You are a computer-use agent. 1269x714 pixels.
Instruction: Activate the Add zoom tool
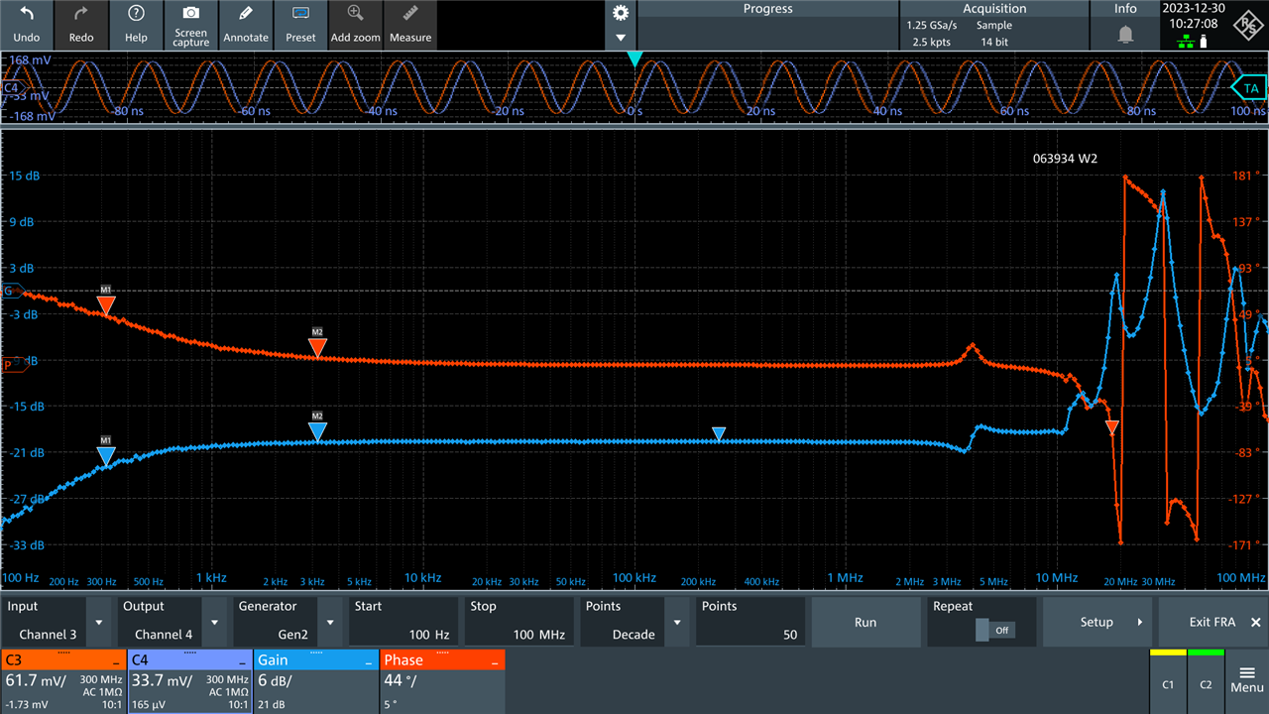tap(355, 14)
